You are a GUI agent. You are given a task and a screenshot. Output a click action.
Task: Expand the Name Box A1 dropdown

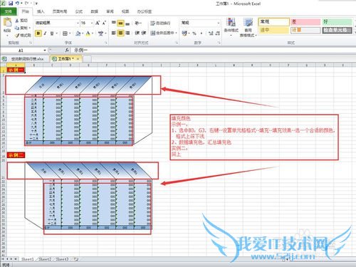(45, 51)
